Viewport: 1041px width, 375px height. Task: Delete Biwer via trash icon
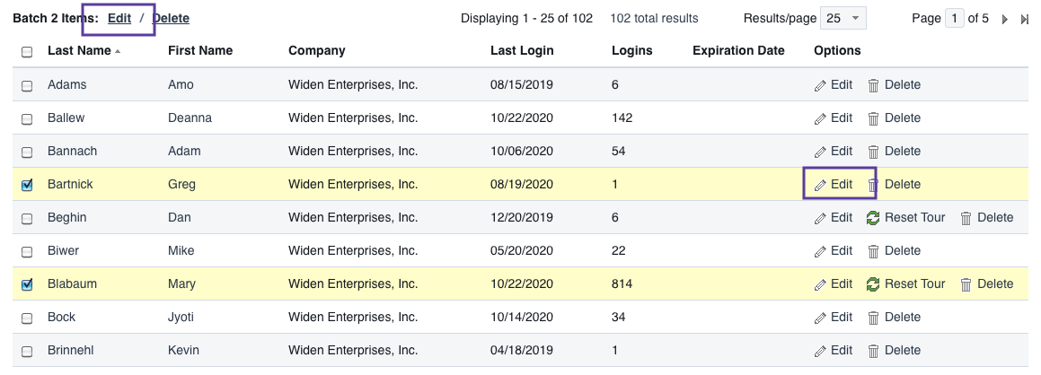click(x=874, y=251)
